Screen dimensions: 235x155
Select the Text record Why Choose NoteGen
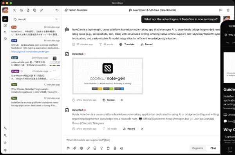point(36,88)
